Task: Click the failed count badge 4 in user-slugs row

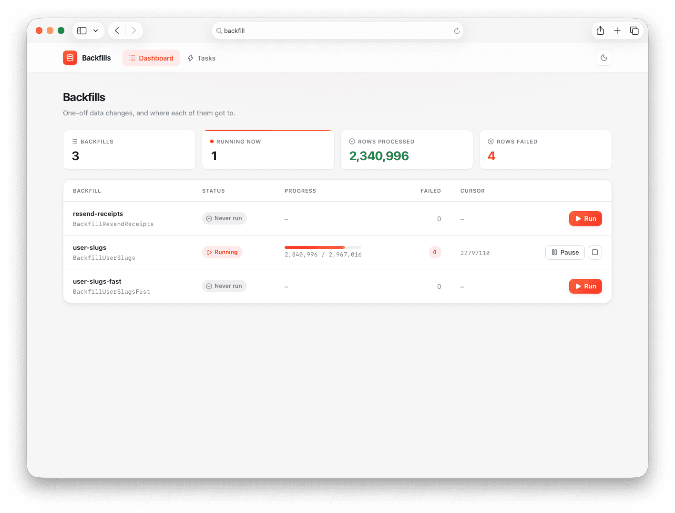Action: click(435, 252)
